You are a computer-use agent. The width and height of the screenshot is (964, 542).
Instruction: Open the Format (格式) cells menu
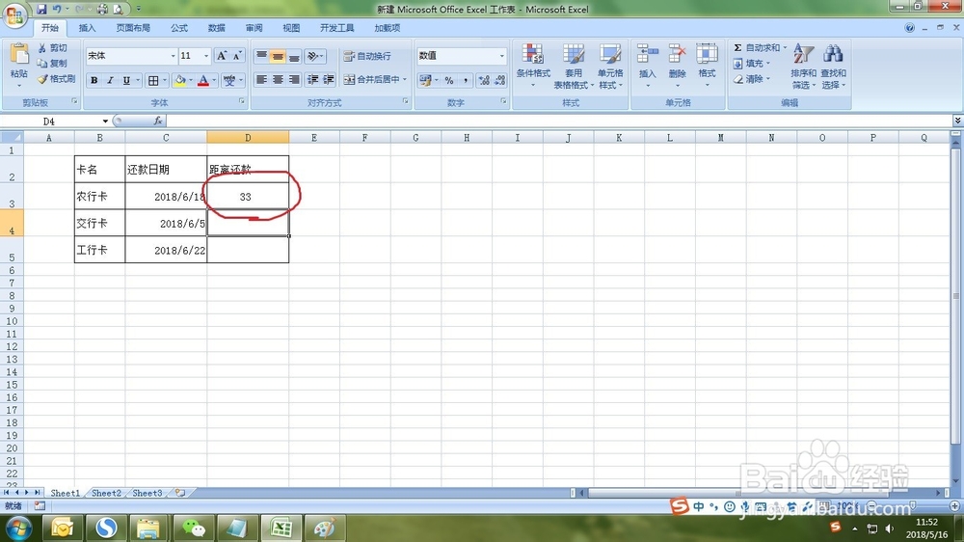click(x=707, y=66)
